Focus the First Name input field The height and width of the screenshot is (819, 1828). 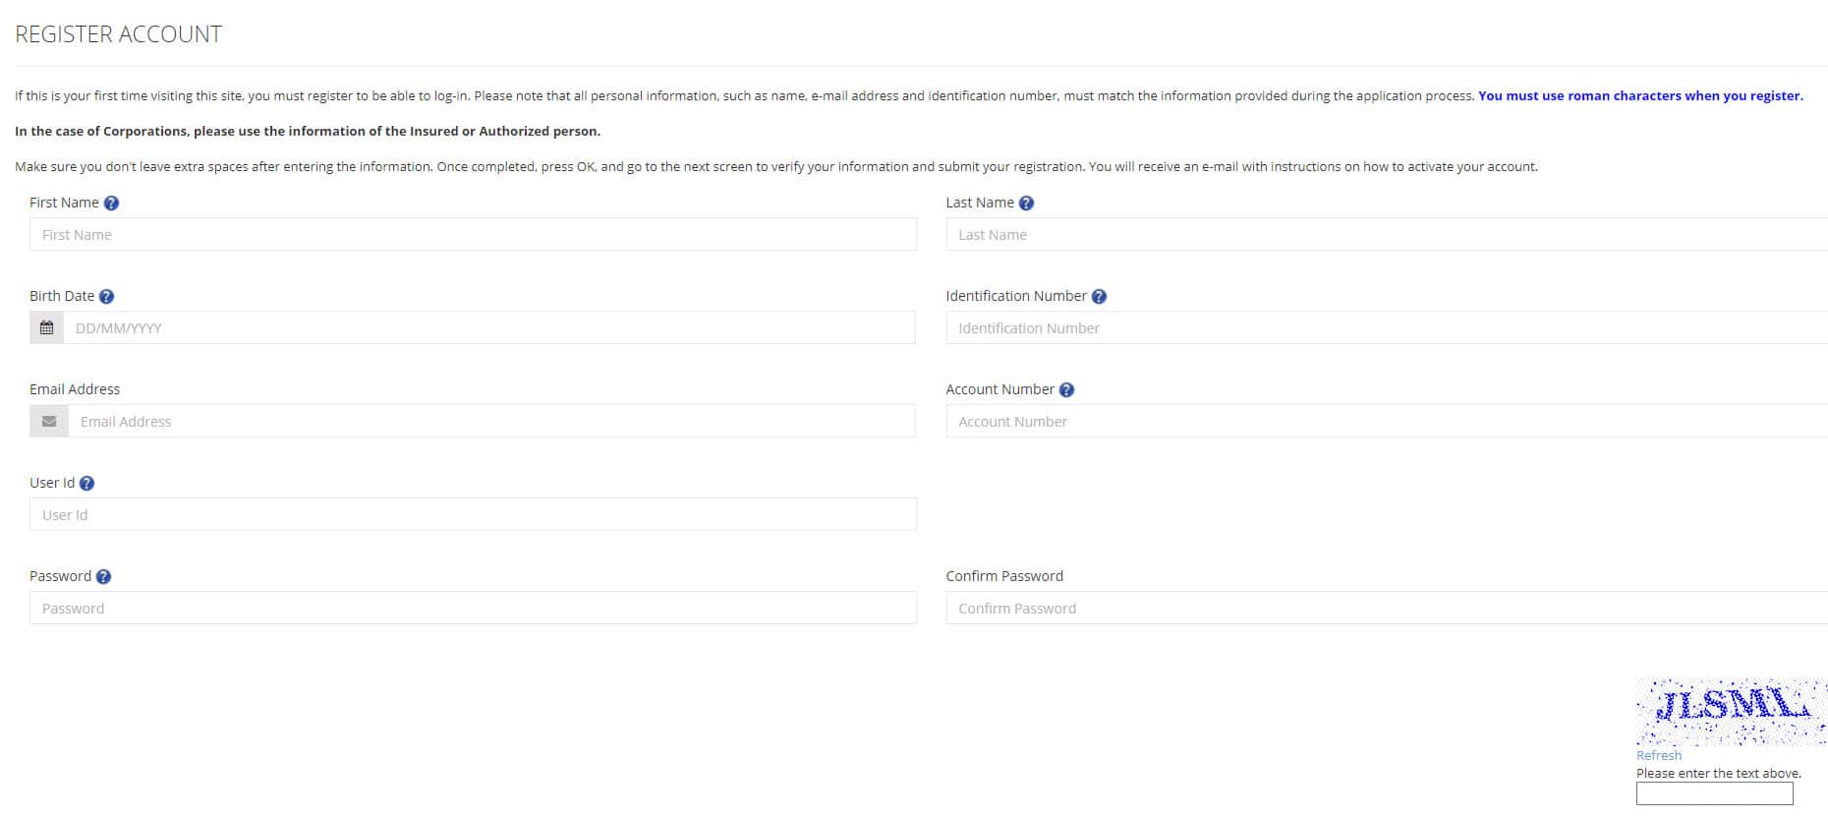click(473, 235)
